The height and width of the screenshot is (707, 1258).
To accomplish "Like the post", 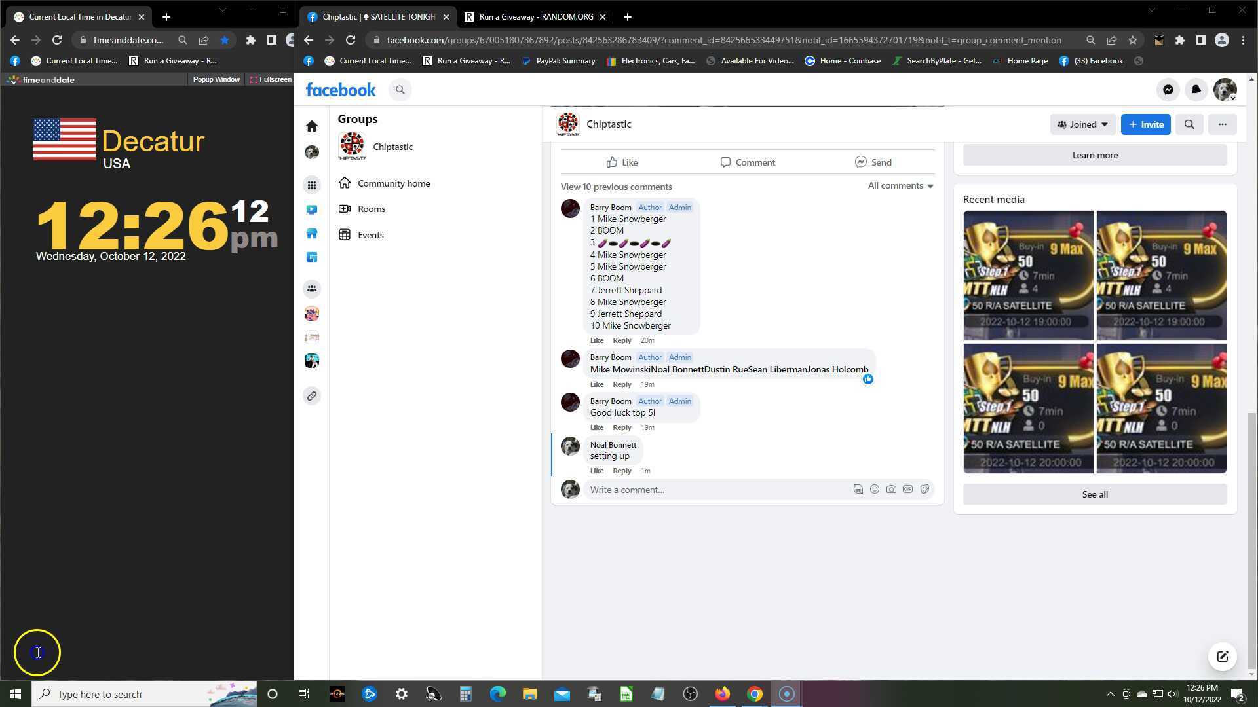I will [622, 162].
